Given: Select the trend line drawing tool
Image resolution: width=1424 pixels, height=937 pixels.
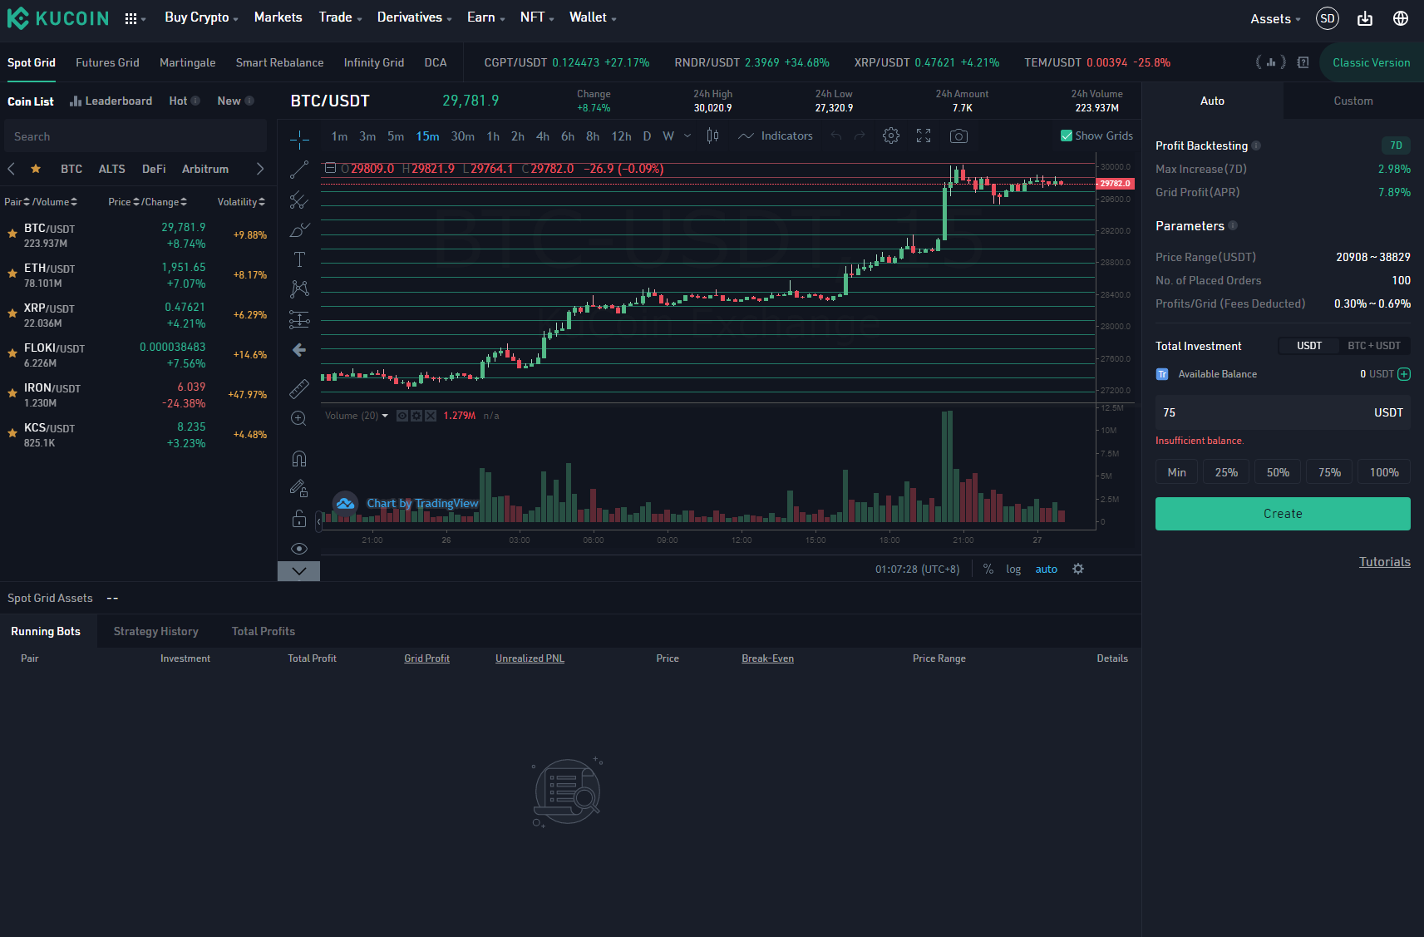Looking at the screenshot, I should point(299,170).
